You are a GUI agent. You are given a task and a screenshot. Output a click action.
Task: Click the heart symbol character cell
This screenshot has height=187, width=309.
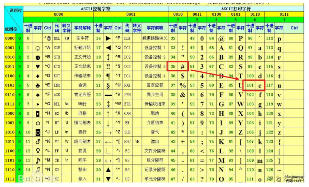pos(38,67)
